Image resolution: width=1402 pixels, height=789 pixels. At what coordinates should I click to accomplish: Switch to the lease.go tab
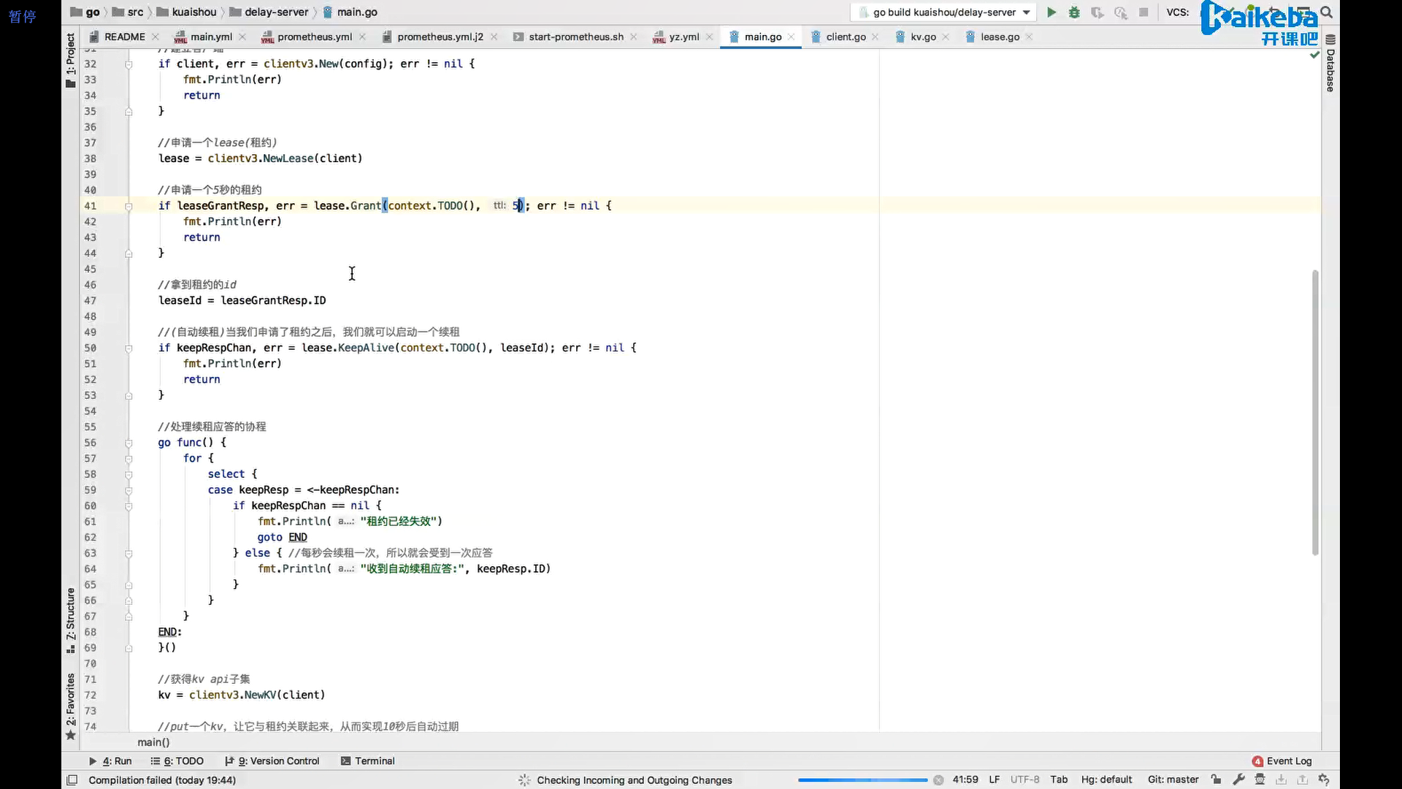point(999,37)
